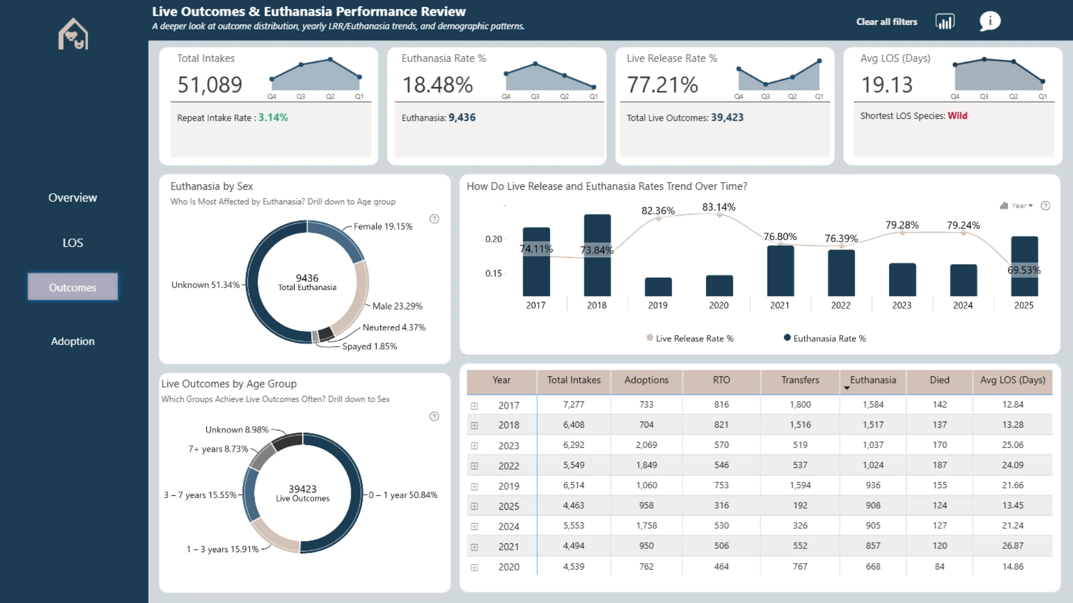
Task: Click the Unknown 8.98% age label
Action: point(237,429)
